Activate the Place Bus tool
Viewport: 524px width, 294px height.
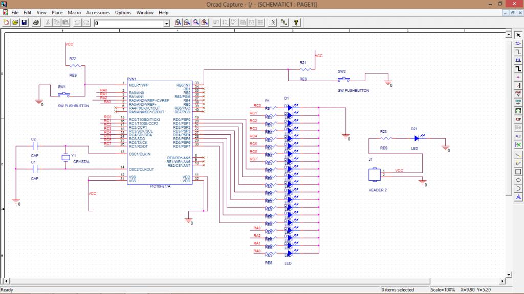(x=518, y=68)
